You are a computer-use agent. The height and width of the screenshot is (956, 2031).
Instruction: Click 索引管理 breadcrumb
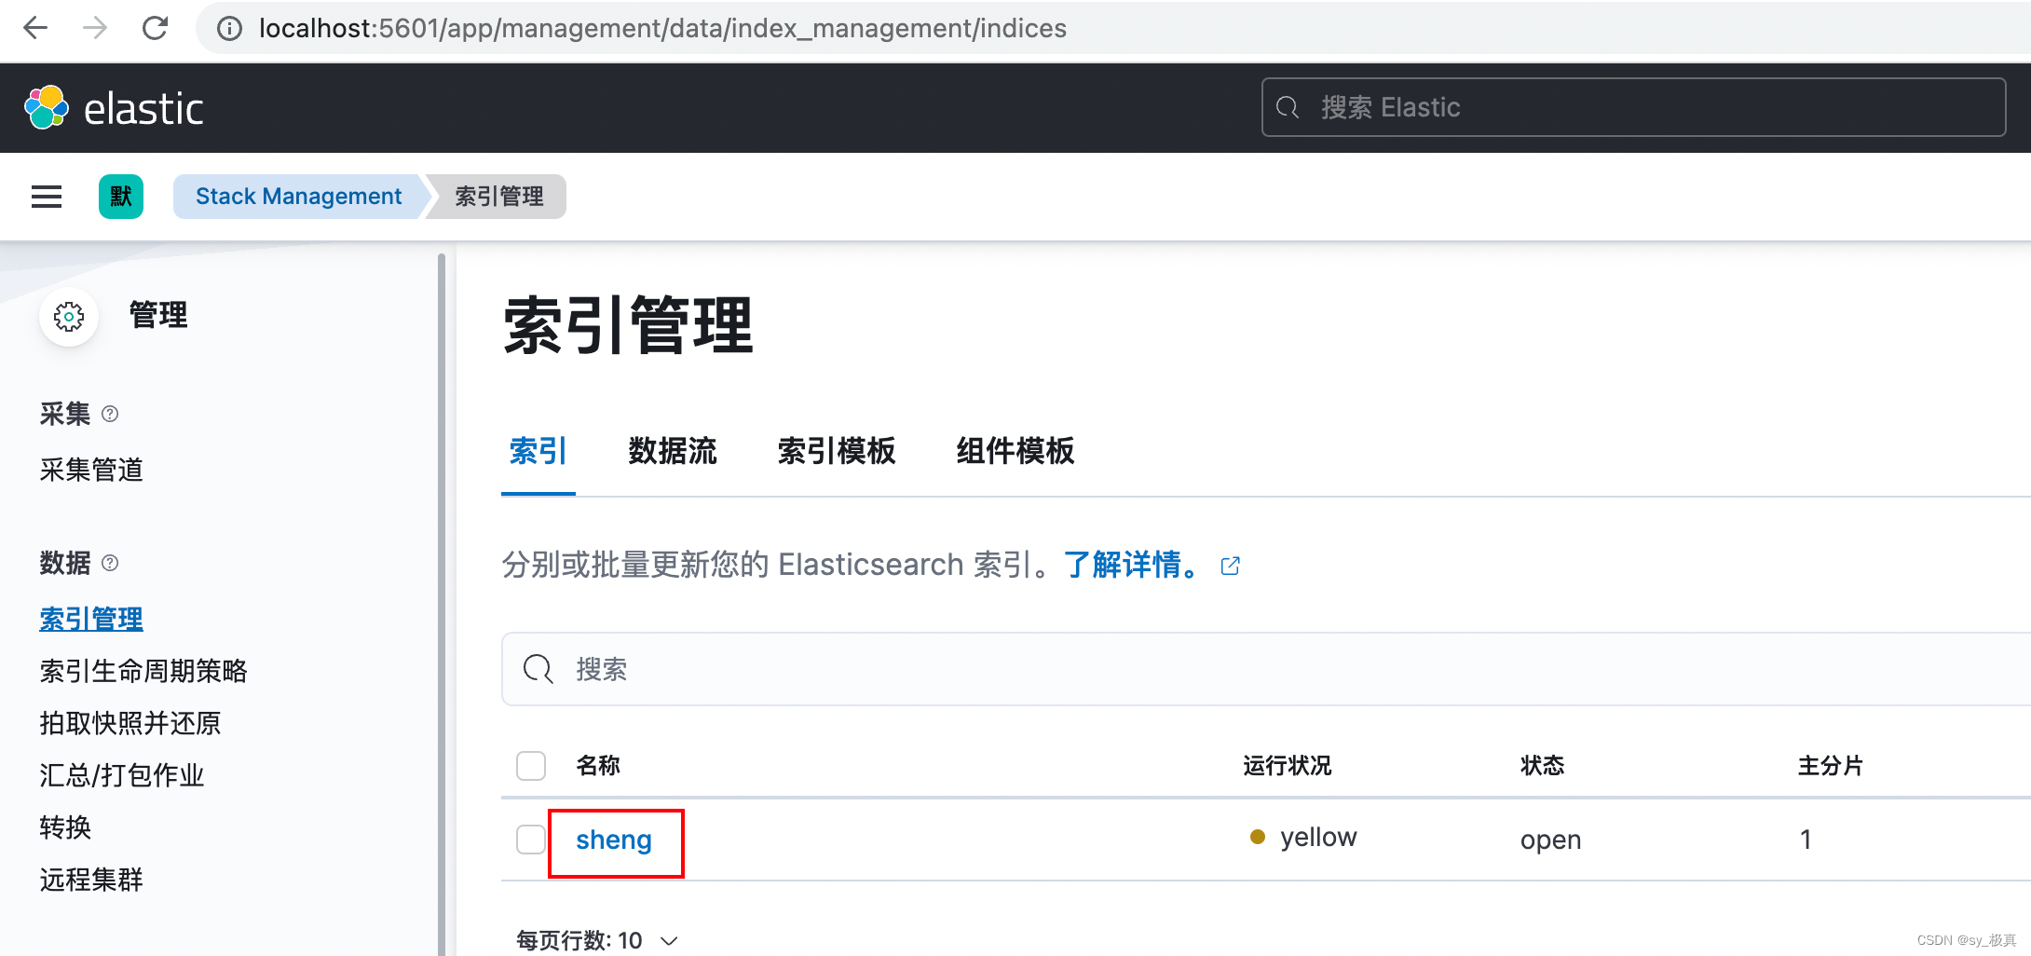pyautogui.click(x=499, y=197)
